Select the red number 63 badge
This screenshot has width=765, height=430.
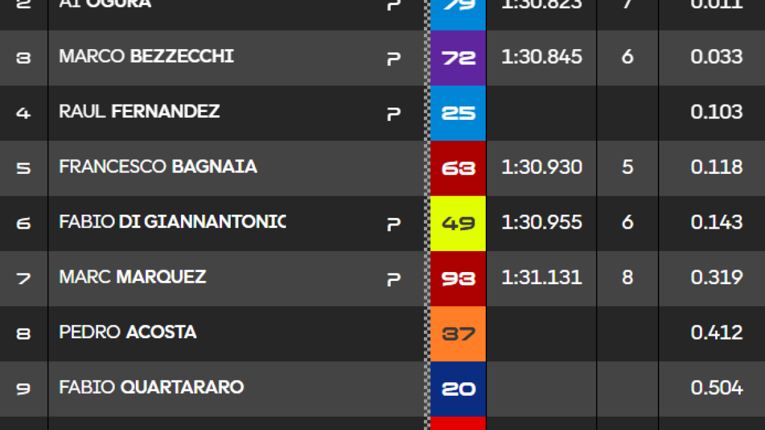(458, 168)
